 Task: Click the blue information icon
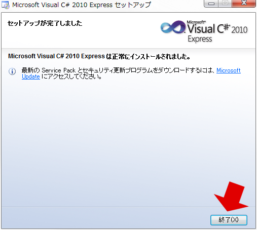[x=12, y=71]
